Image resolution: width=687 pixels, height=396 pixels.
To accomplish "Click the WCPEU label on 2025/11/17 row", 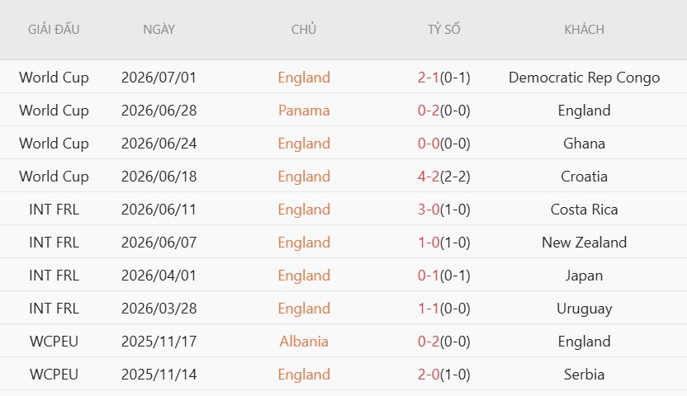I will [x=54, y=342].
